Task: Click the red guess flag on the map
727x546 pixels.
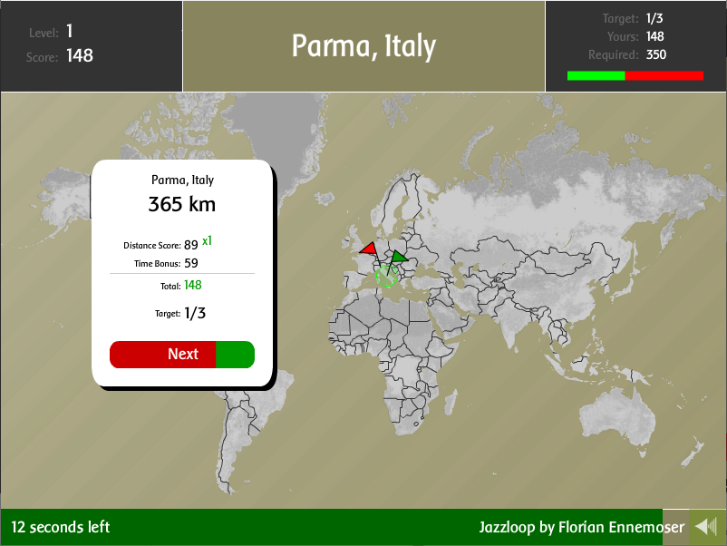Action: pos(369,249)
